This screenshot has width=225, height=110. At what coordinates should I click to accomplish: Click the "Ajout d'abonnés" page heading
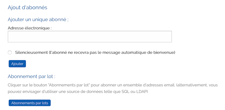tap(27, 7)
